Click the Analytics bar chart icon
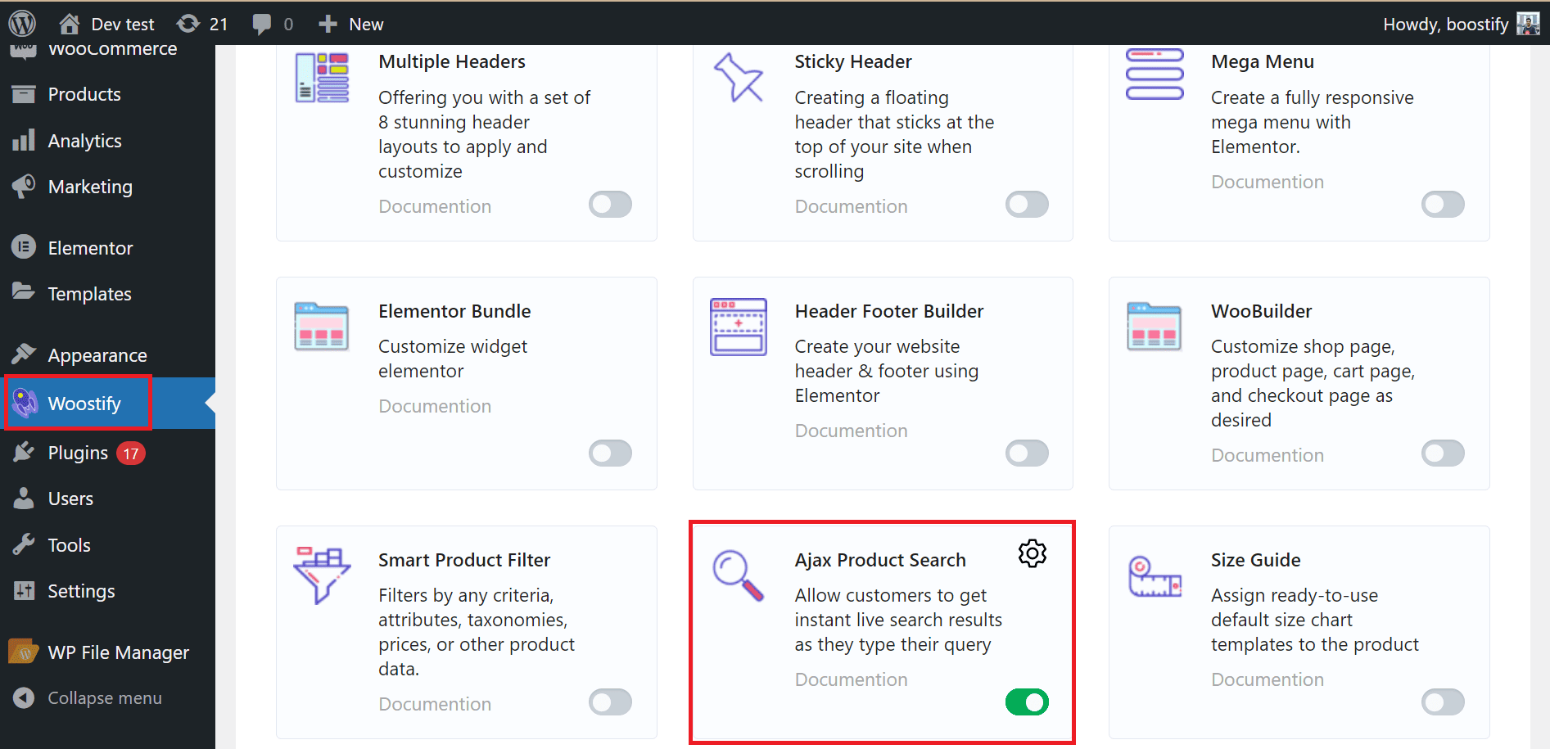Image resolution: width=1550 pixels, height=749 pixels. tap(24, 140)
